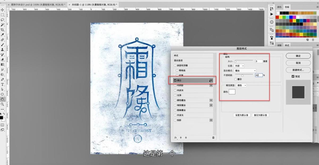Enable the 颜色叠加 checkbox
This screenshot has height=165, width=319.
pos(175,100)
